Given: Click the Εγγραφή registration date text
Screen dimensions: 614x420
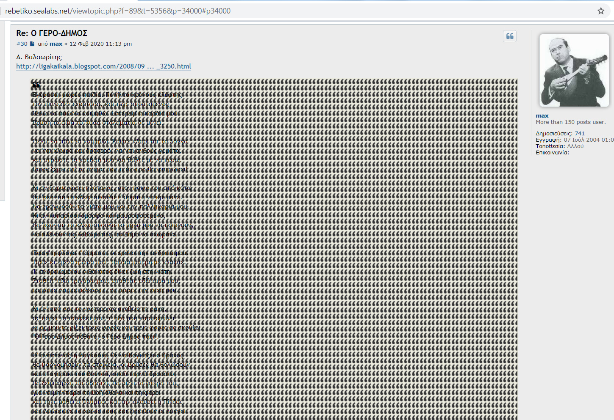Looking at the screenshot, I should click(x=588, y=140).
